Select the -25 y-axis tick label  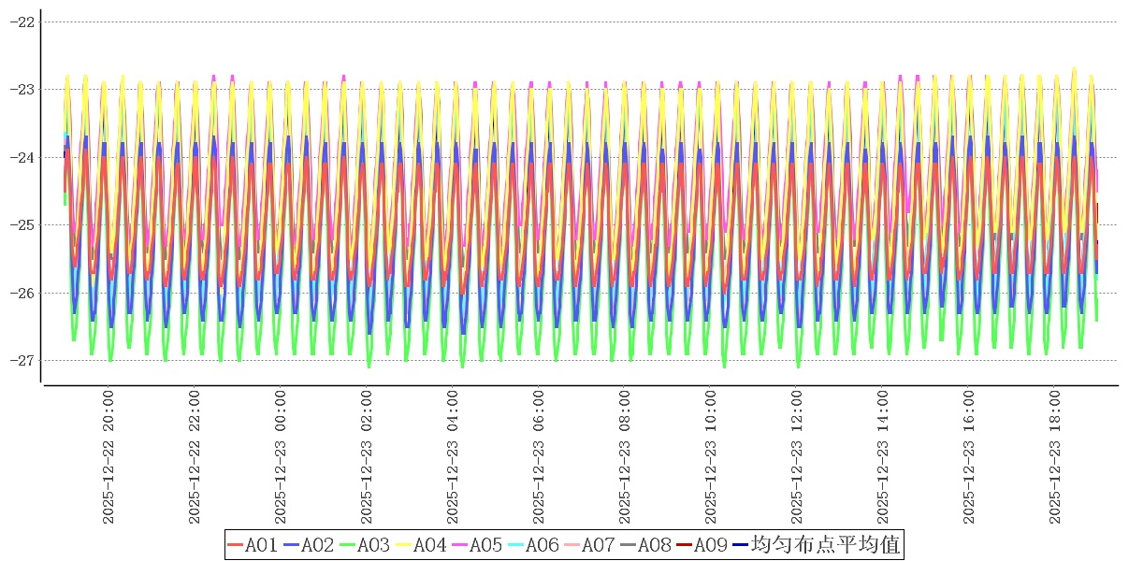22,225
